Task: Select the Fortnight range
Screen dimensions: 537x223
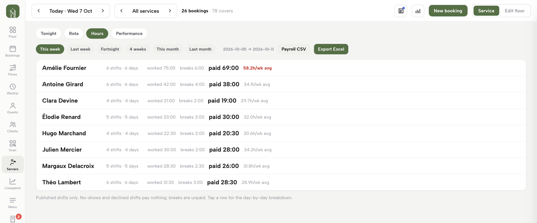Action: (x=110, y=49)
